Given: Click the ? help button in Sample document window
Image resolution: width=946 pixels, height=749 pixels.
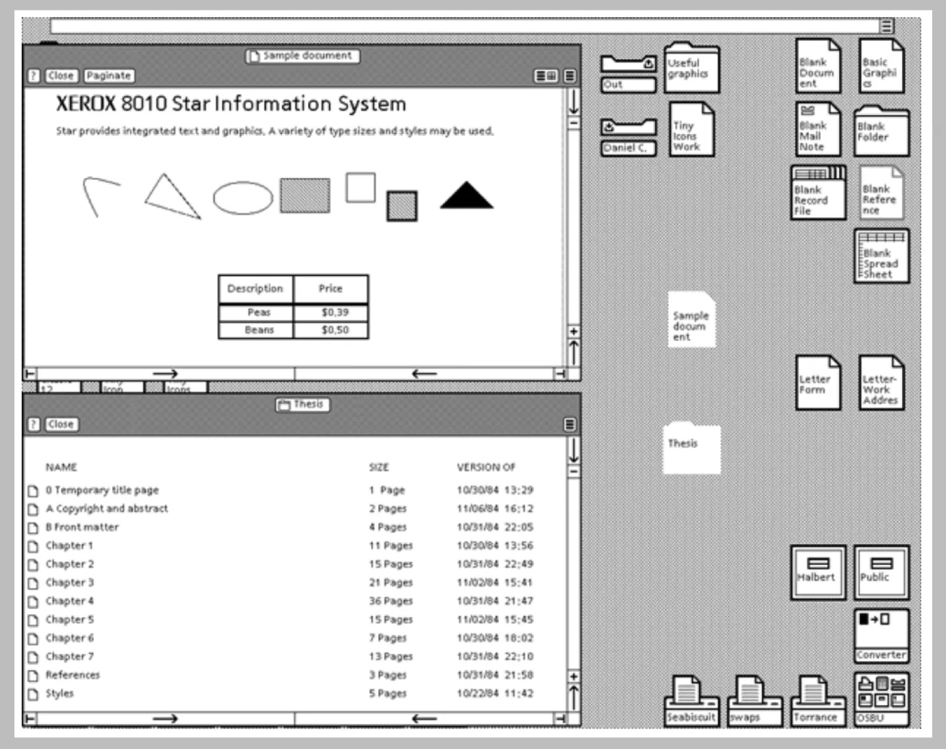Looking at the screenshot, I should click(x=33, y=76).
